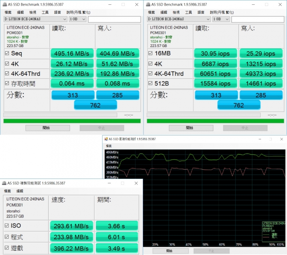Open 語言 menu in the MB/s benchmark window
The image size is (287, 255).
click(x=57, y=12)
